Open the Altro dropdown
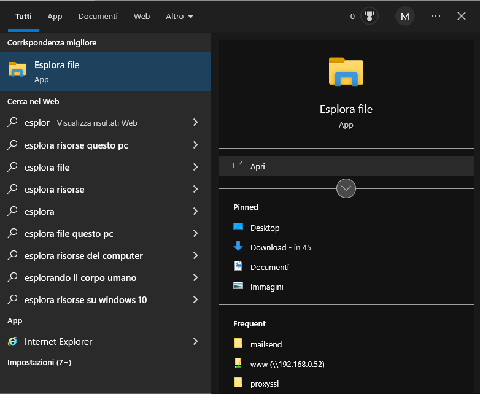The image size is (480, 394). click(x=180, y=16)
